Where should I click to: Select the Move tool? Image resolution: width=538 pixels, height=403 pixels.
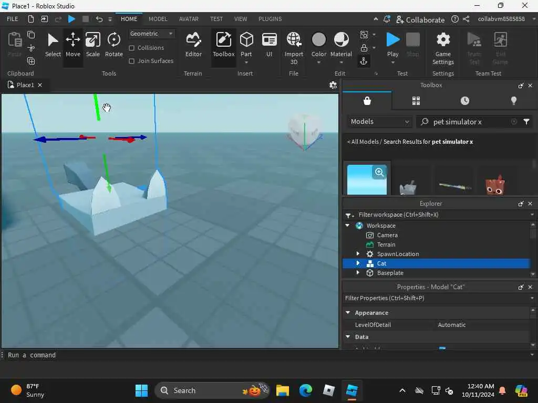[73, 45]
